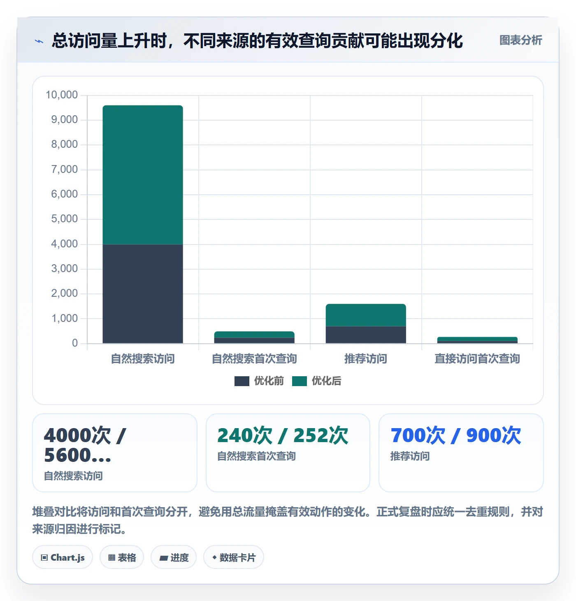
Task: Click the 图表分析 label in the header
Action: pyautogui.click(x=520, y=40)
